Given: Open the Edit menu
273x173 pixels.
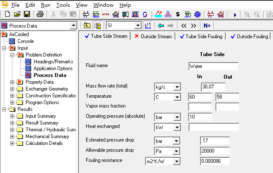Looking at the screenshot, I should tap(30, 5).
